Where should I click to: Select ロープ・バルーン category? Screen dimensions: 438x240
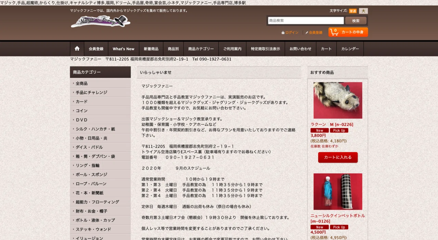(100, 184)
